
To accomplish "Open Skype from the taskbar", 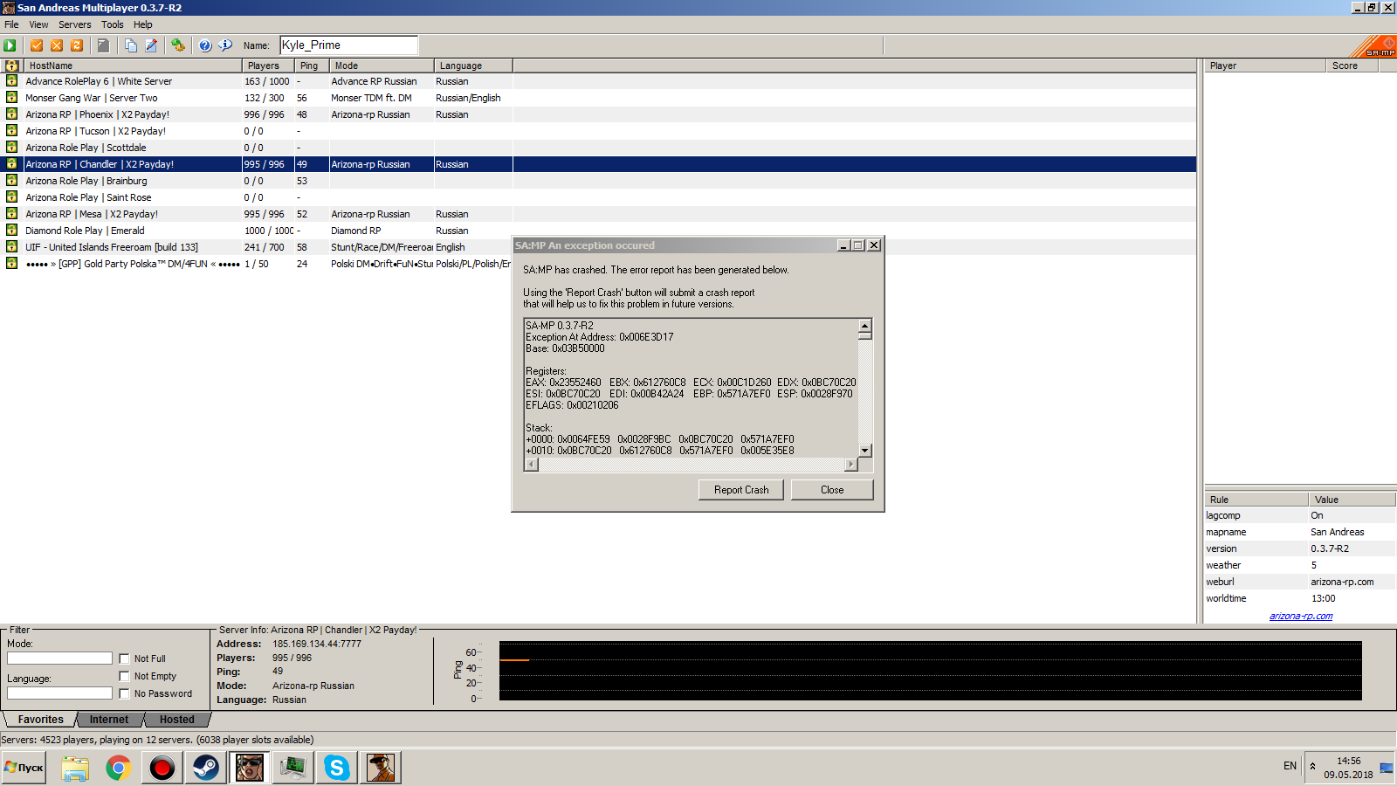I will coord(337,768).
